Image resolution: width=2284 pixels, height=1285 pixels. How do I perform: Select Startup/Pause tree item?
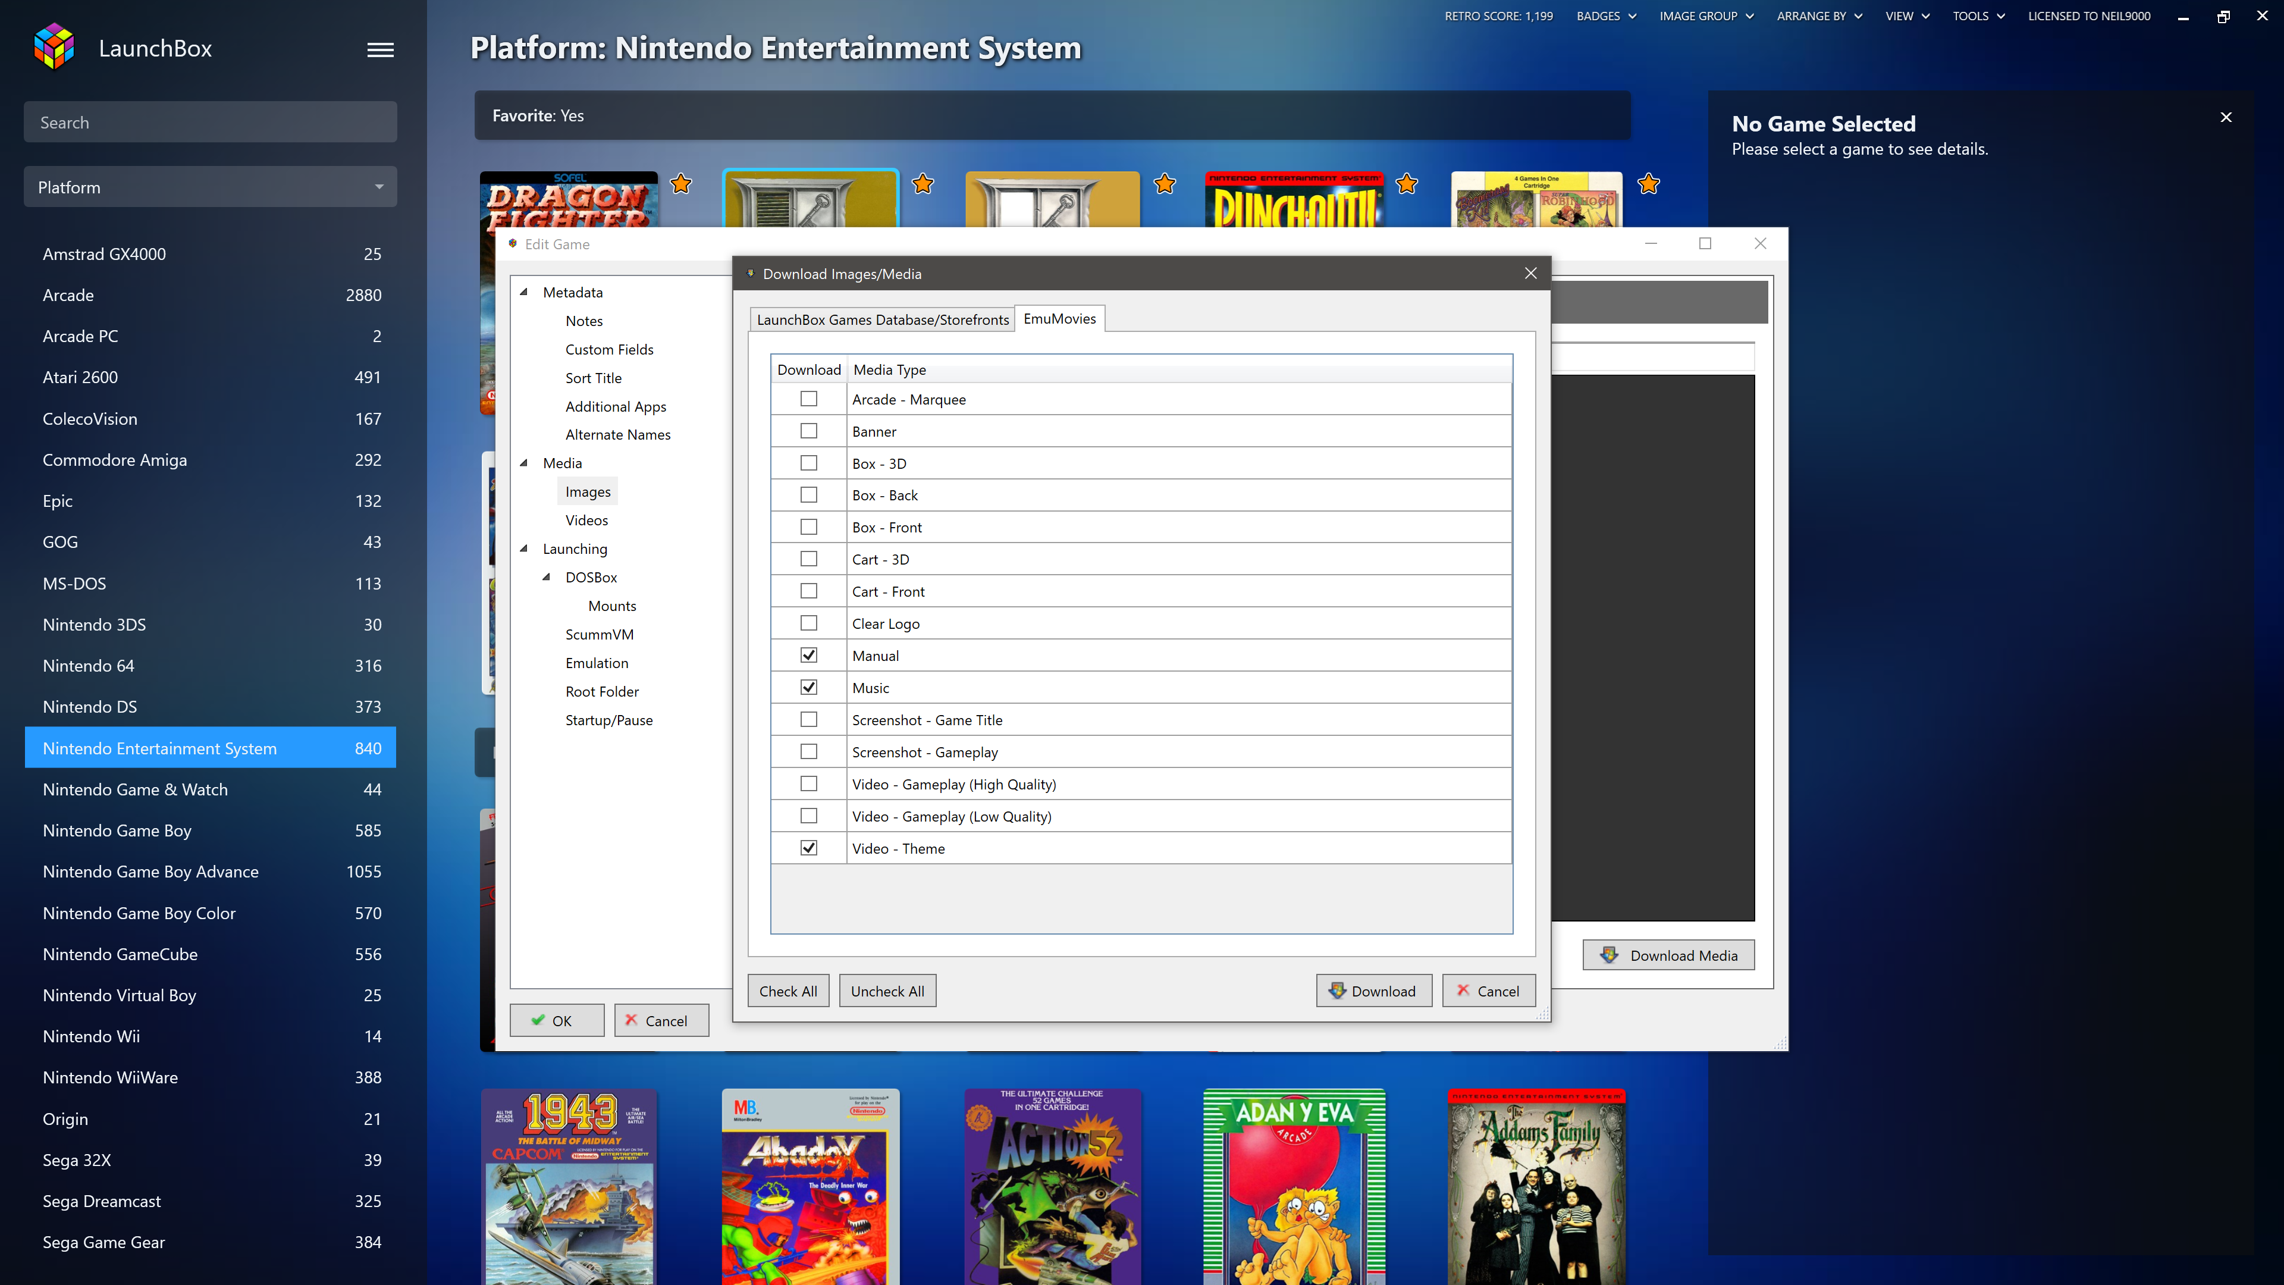[608, 720]
